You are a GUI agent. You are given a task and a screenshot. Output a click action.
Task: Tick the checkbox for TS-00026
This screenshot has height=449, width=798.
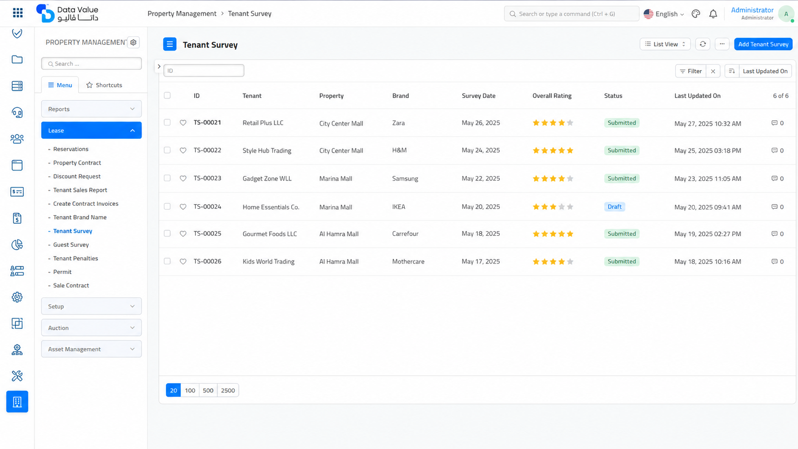[167, 261]
